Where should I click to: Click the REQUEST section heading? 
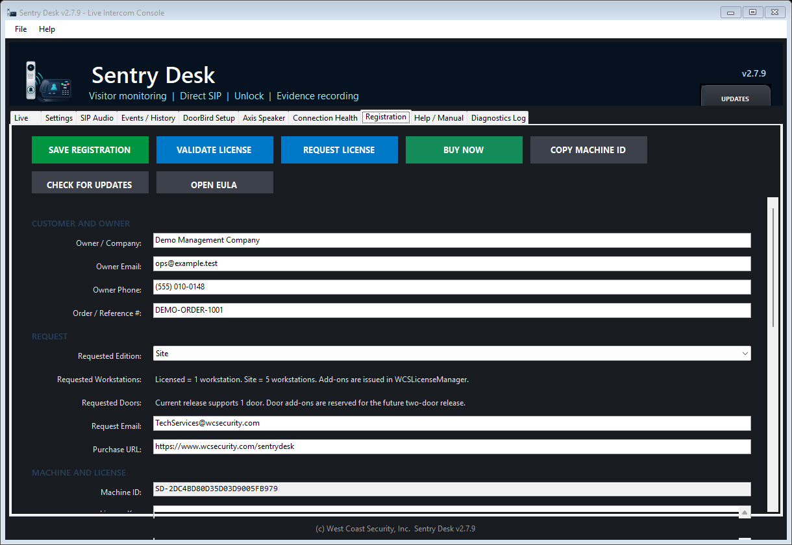point(50,336)
